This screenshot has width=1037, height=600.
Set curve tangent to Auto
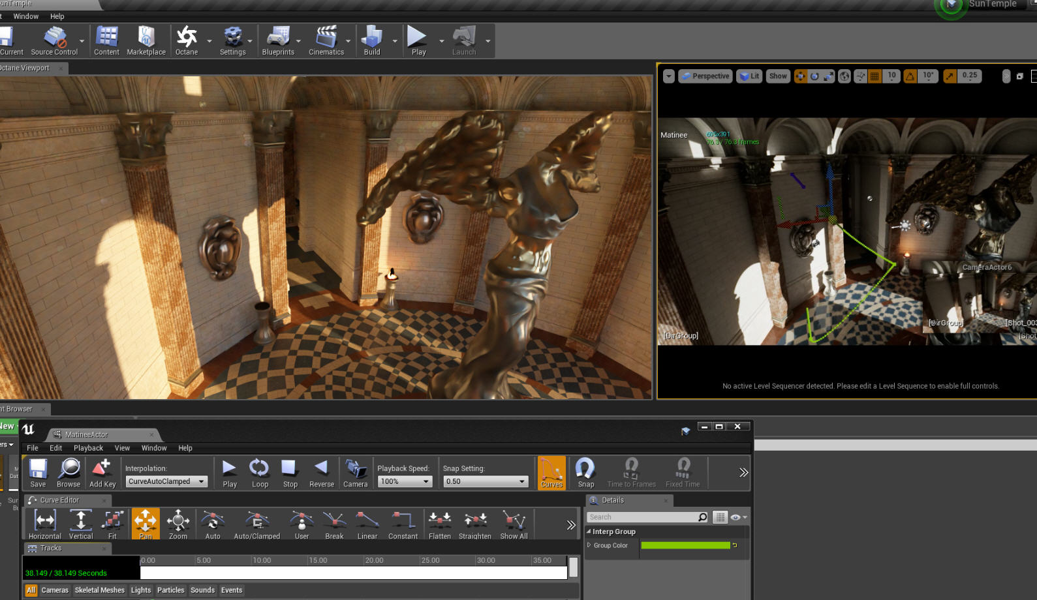pos(213,524)
